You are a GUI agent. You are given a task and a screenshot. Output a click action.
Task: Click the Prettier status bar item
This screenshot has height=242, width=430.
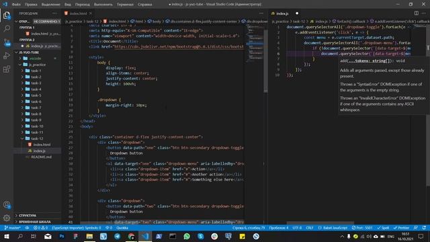coord(401,228)
